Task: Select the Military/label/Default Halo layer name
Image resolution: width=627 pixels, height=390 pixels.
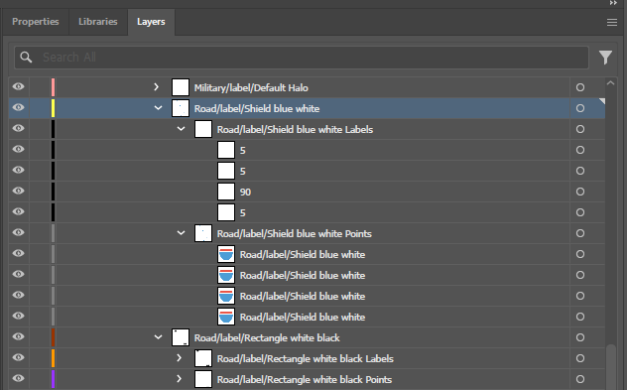Action: (x=251, y=88)
